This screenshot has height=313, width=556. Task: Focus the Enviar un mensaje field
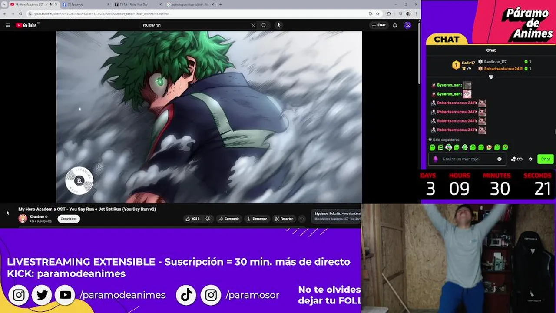pos(467,159)
